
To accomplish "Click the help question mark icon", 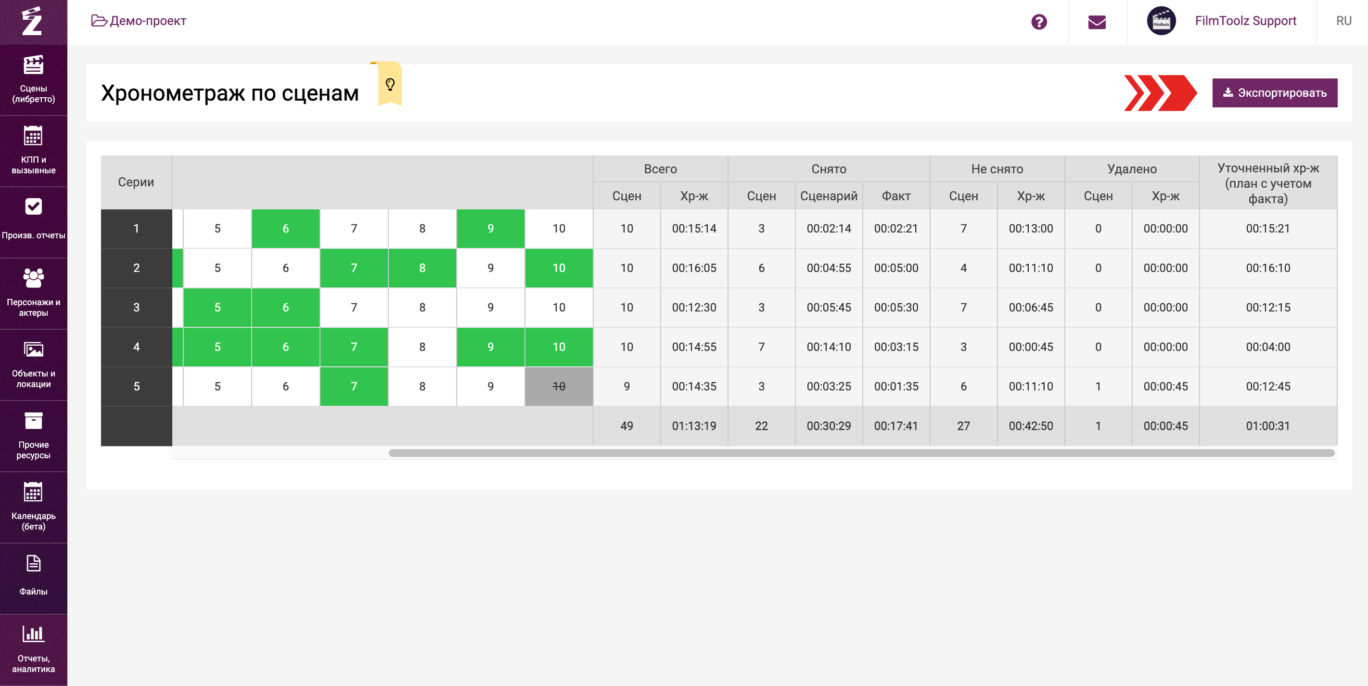I will click(1039, 22).
